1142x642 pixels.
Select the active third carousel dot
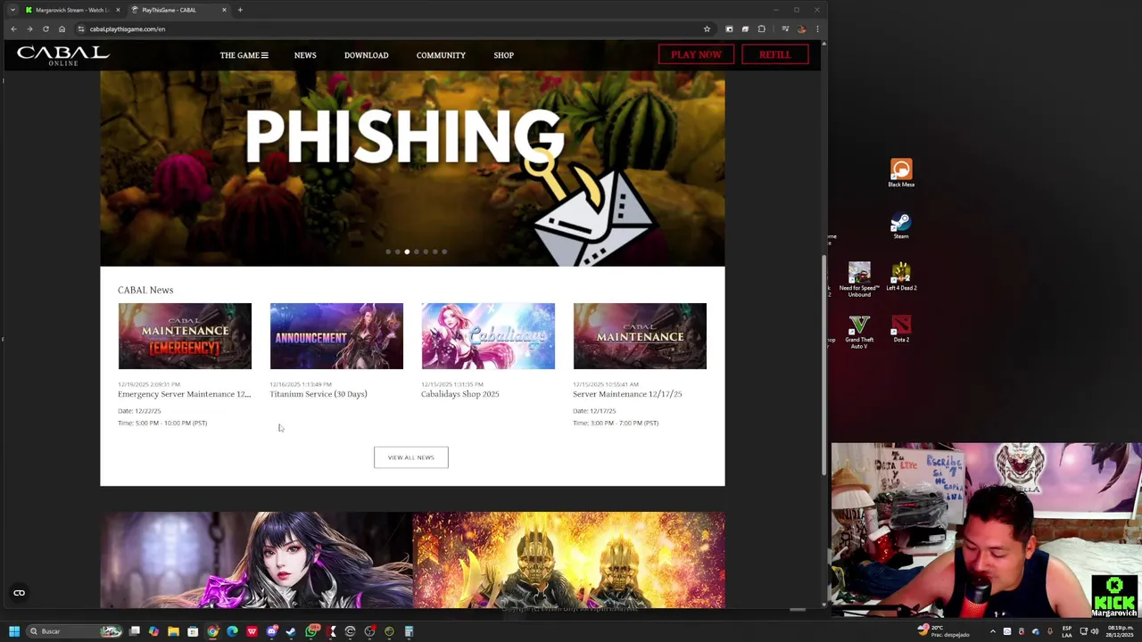coord(407,251)
